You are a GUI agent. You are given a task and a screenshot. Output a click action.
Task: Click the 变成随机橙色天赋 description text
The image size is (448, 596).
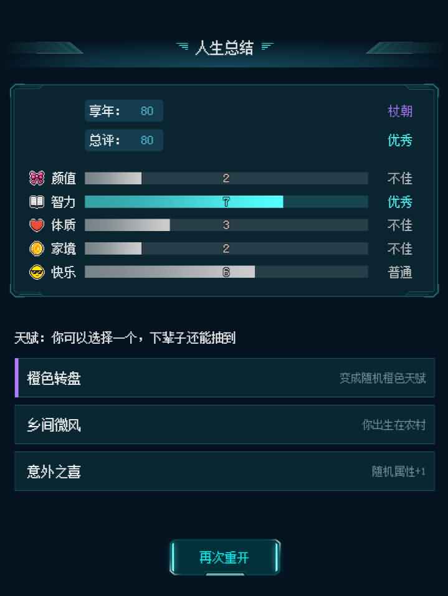[x=383, y=378]
